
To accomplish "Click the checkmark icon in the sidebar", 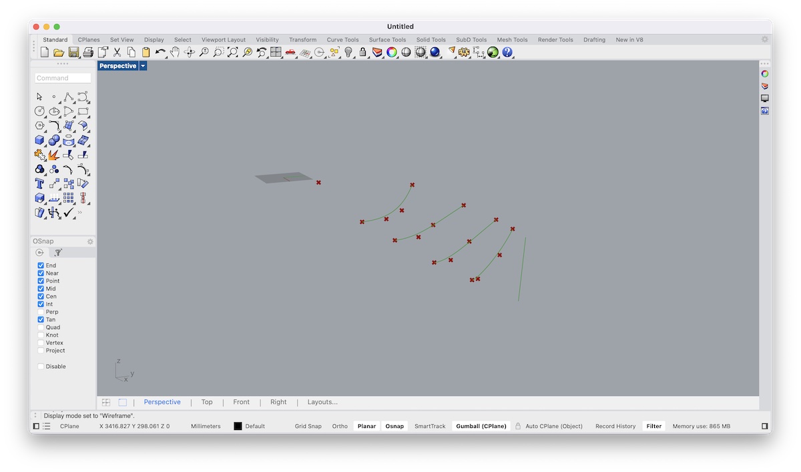I will (x=68, y=213).
